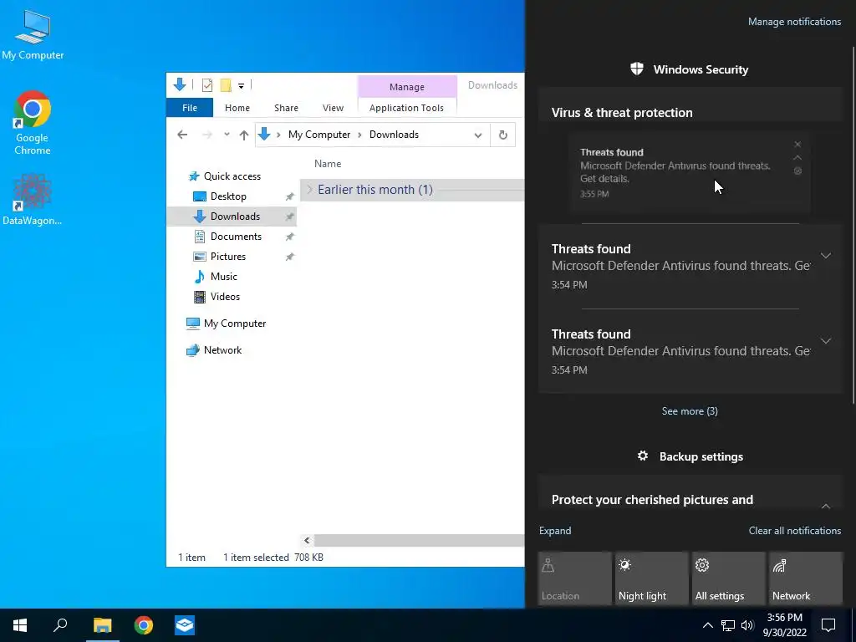Expand the address bar history dropdown
856x642 pixels.
478,135
